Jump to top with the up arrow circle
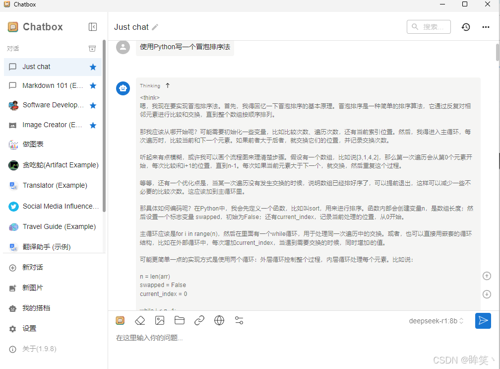The image size is (500, 369). [x=487, y=276]
